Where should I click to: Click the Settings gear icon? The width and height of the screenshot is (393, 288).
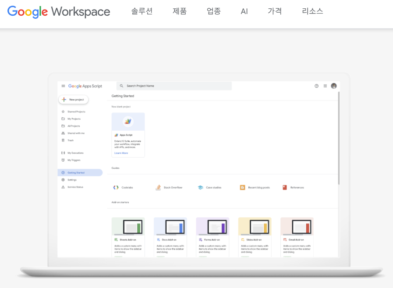tap(63, 180)
